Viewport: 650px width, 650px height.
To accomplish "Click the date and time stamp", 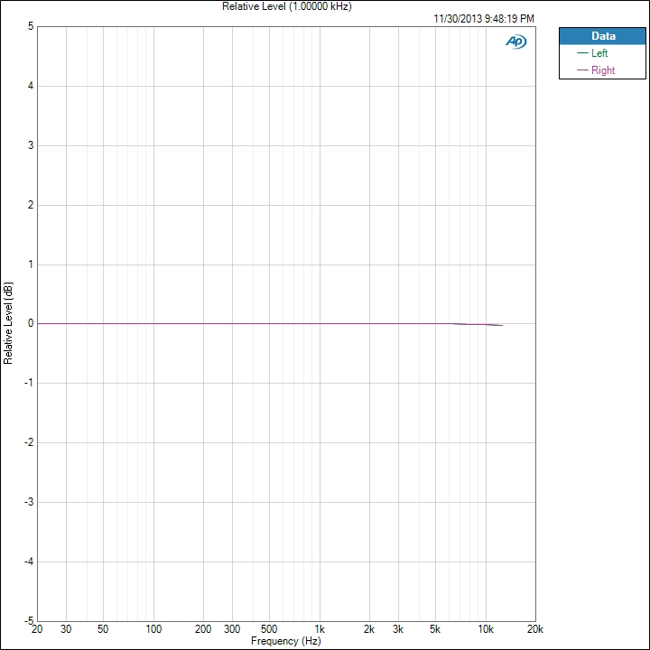I will click(x=484, y=18).
